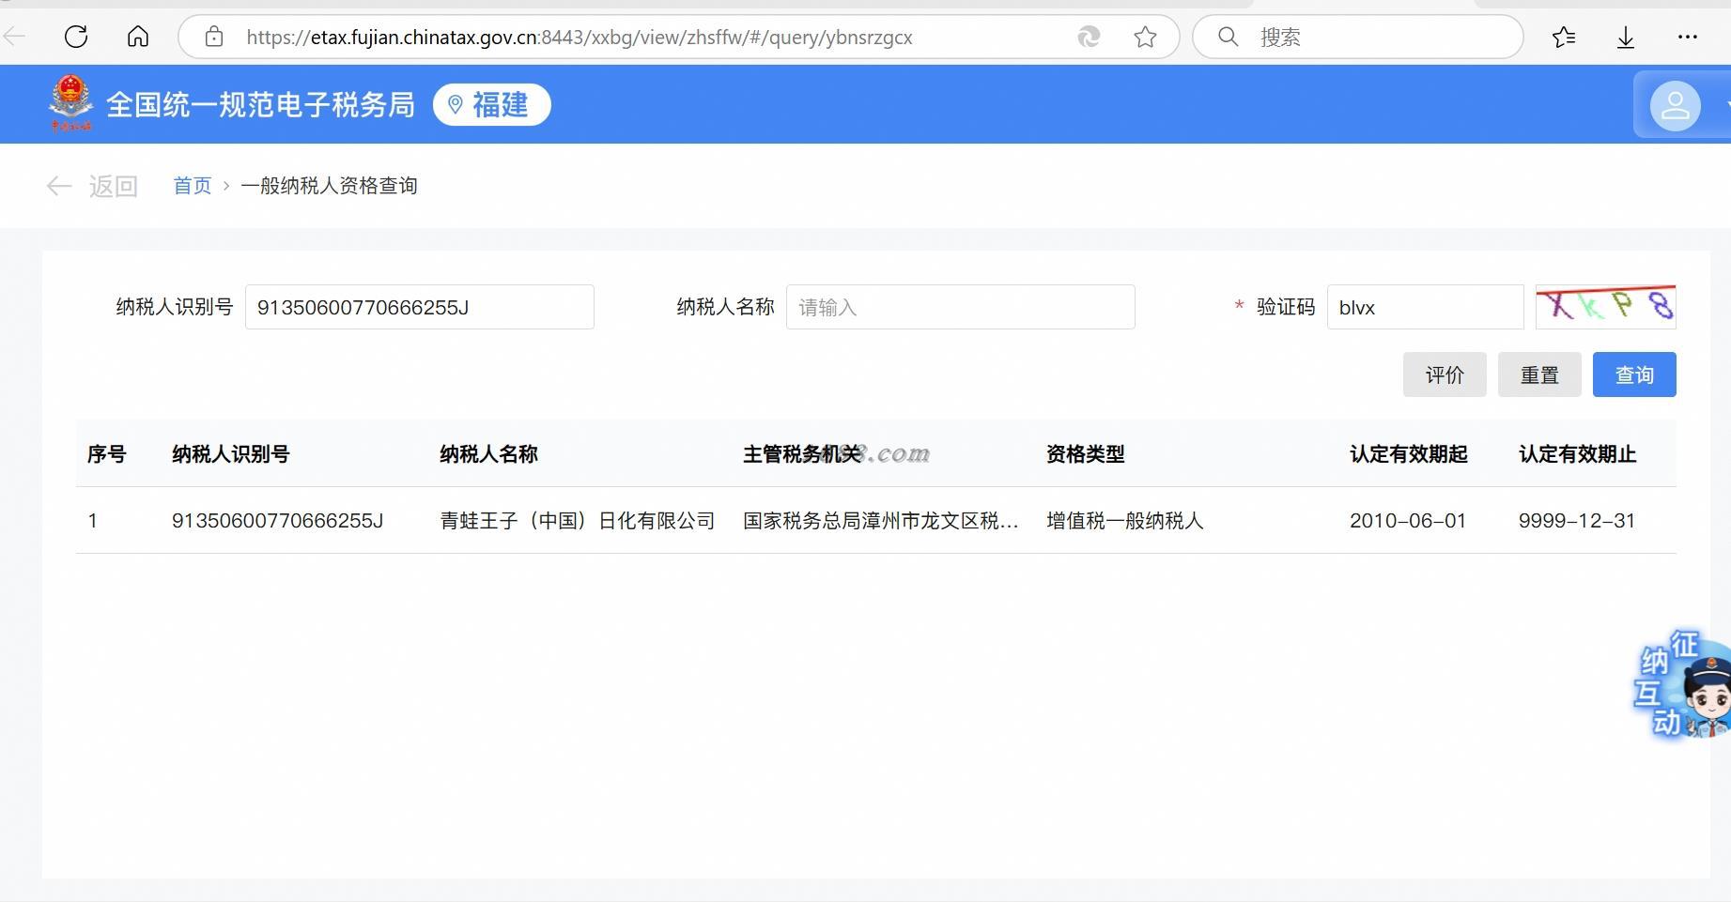Viewport: 1731px width, 902px height.
Task: View site security lock icon
Action: click(x=214, y=37)
